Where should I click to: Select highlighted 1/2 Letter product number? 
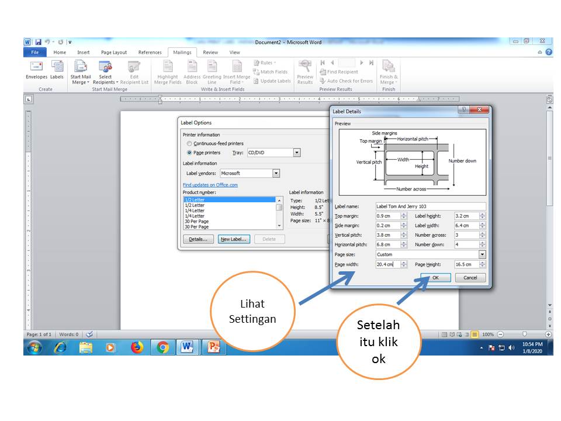(229, 200)
